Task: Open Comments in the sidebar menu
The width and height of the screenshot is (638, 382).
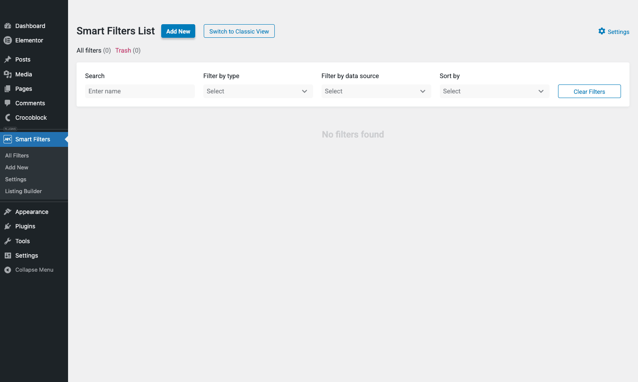Action: click(x=34, y=103)
